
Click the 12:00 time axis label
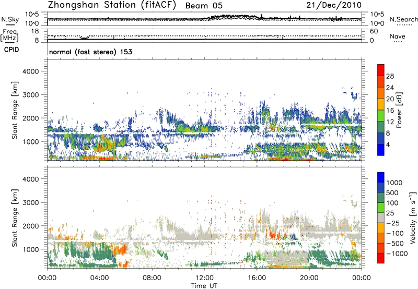(x=204, y=278)
